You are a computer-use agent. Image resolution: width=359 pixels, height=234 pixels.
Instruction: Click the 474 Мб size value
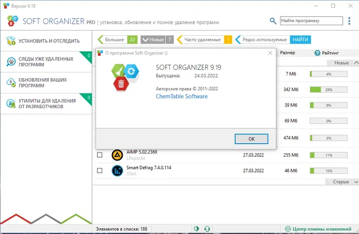[x=291, y=138]
